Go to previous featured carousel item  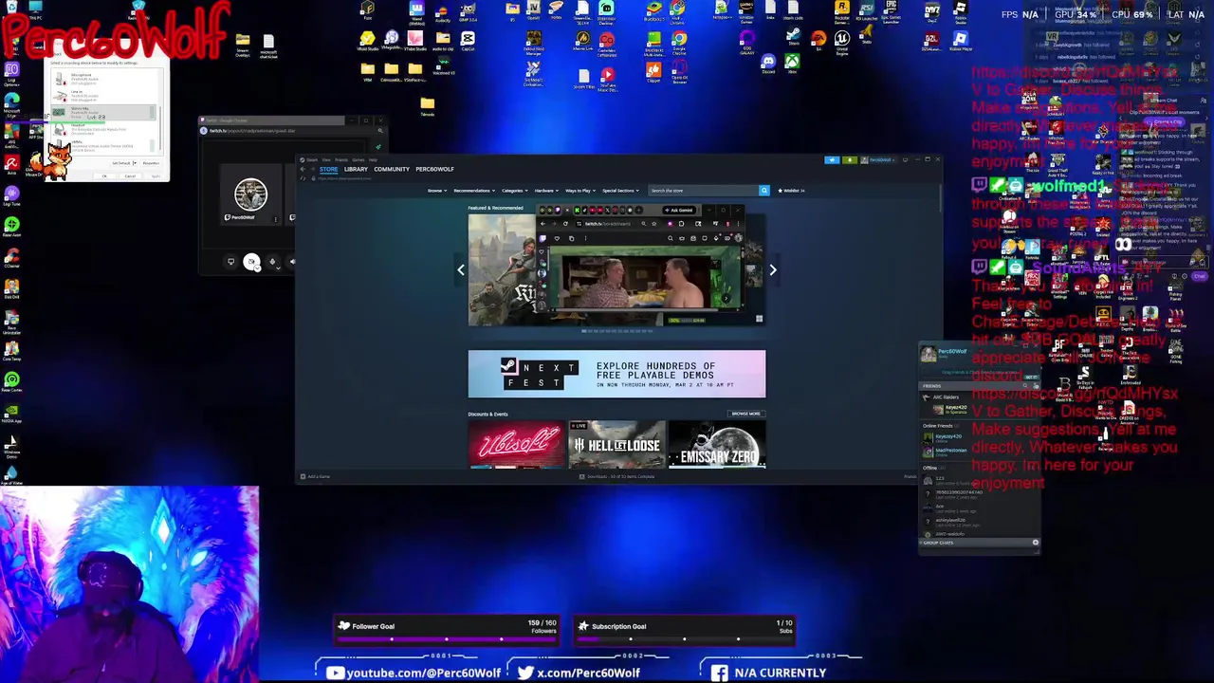pyautogui.click(x=461, y=270)
